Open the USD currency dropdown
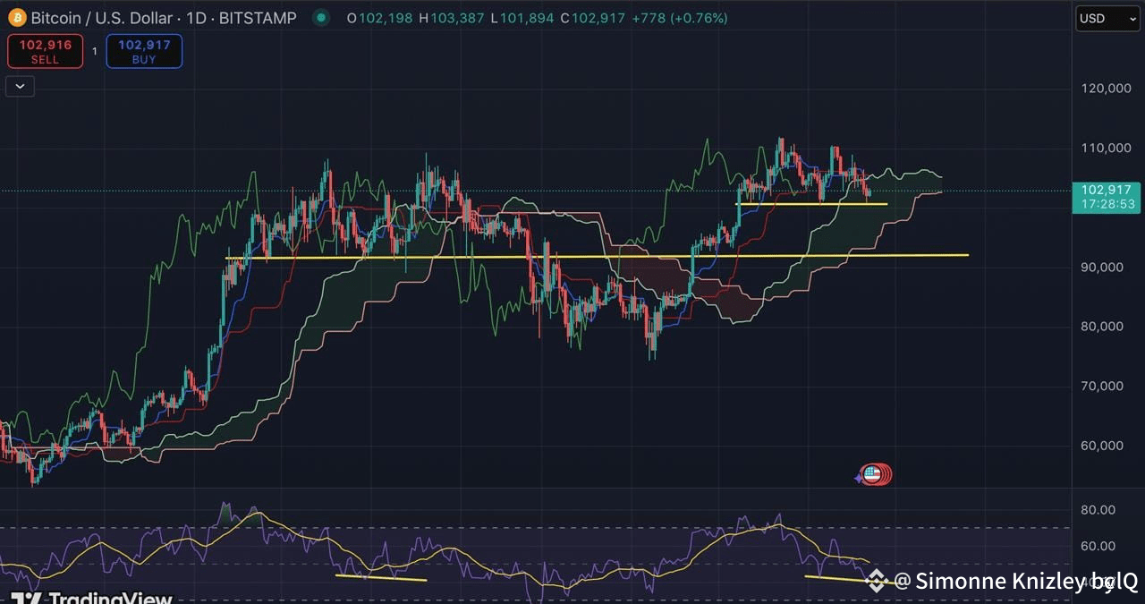1145x604 pixels. (x=1107, y=19)
